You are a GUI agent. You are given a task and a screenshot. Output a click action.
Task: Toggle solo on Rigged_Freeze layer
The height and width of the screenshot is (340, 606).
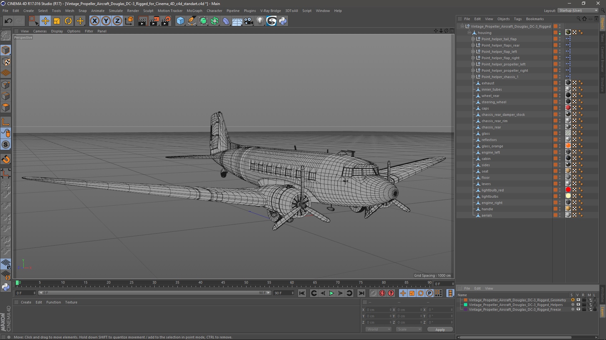tap(573, 309)
